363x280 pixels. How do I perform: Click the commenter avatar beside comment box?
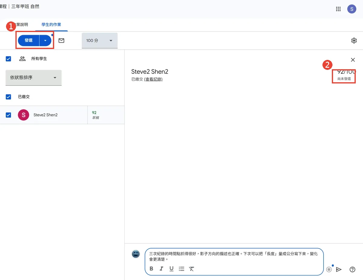(x=136, y=254)
